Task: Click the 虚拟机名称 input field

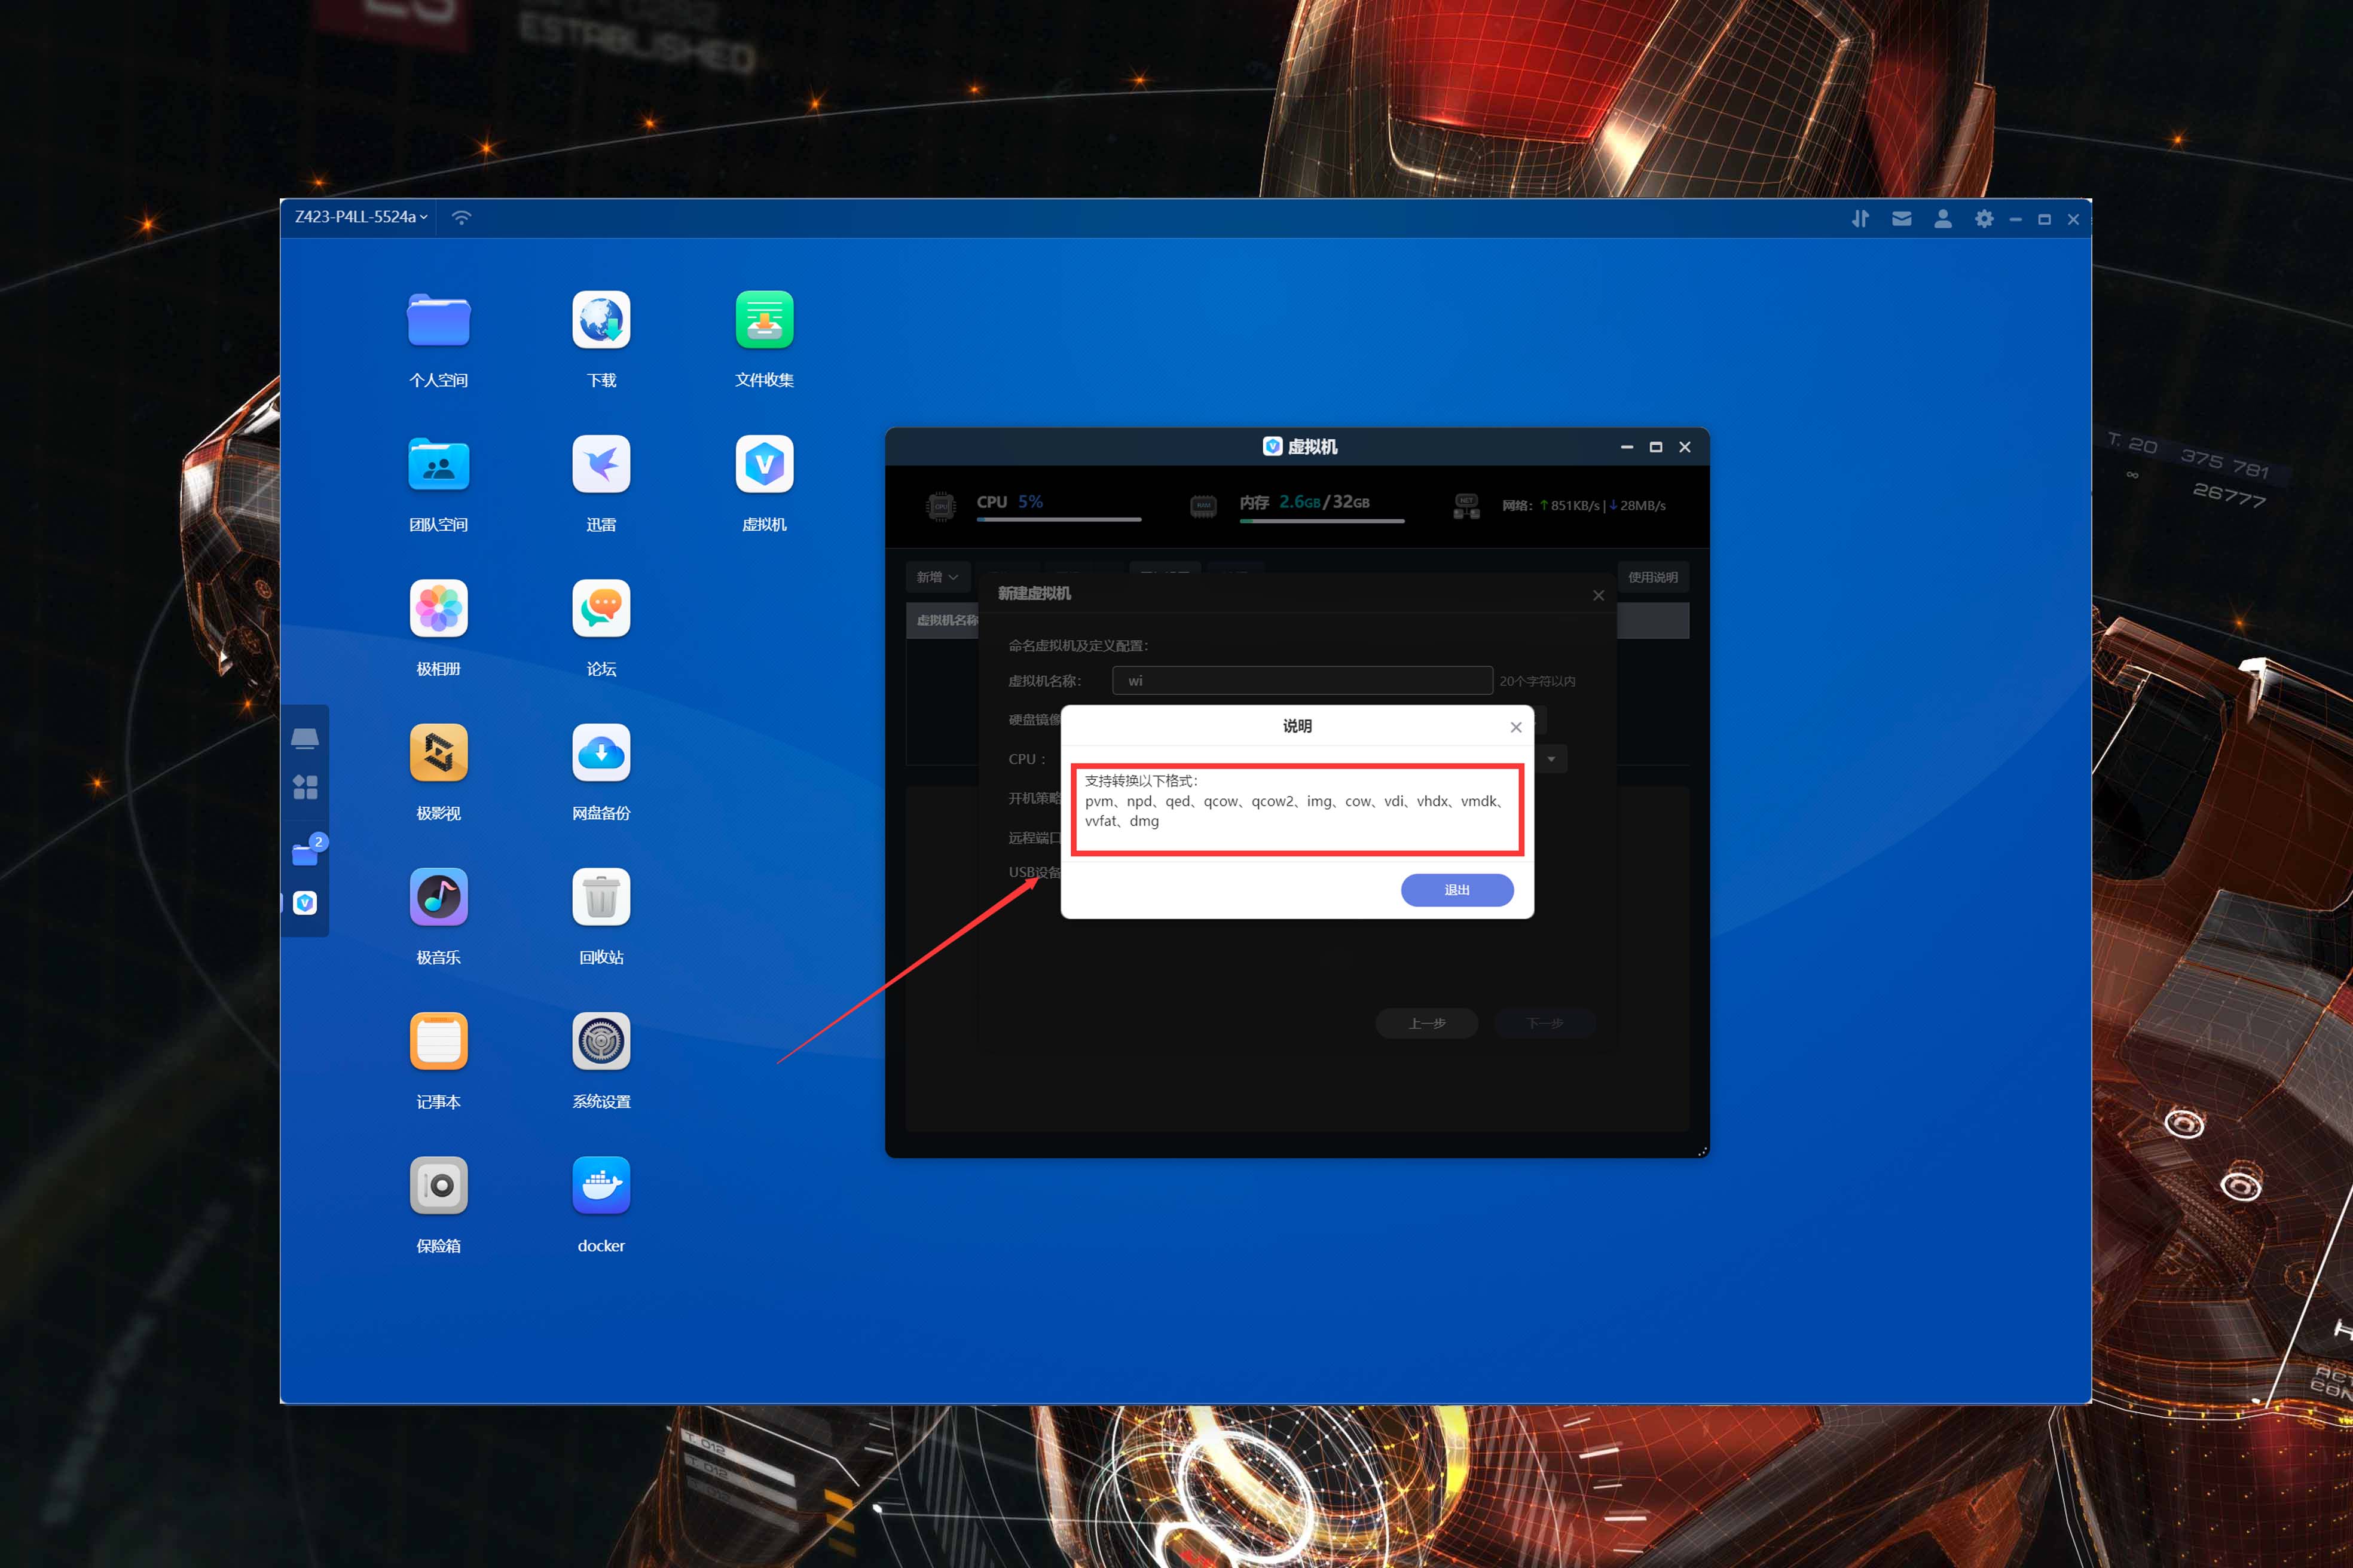Action: (x=1303, y=681)
